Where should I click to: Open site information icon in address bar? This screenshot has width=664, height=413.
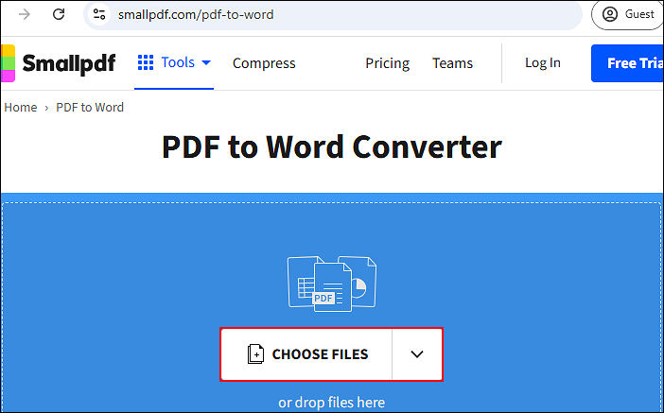[100, 14]
